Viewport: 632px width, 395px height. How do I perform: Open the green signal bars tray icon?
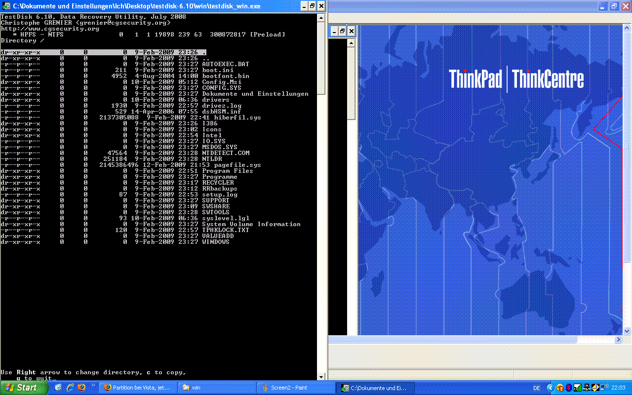pos(577,388)
